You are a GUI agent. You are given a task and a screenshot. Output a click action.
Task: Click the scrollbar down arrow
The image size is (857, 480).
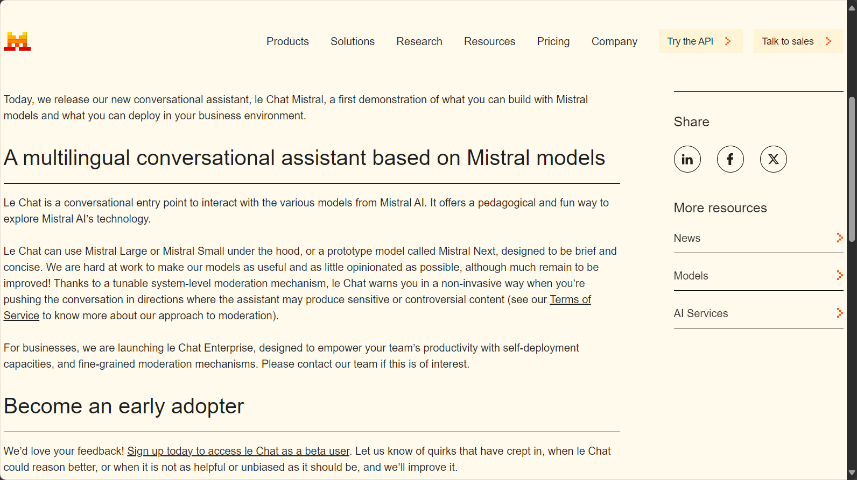click(x=852, y=472)
